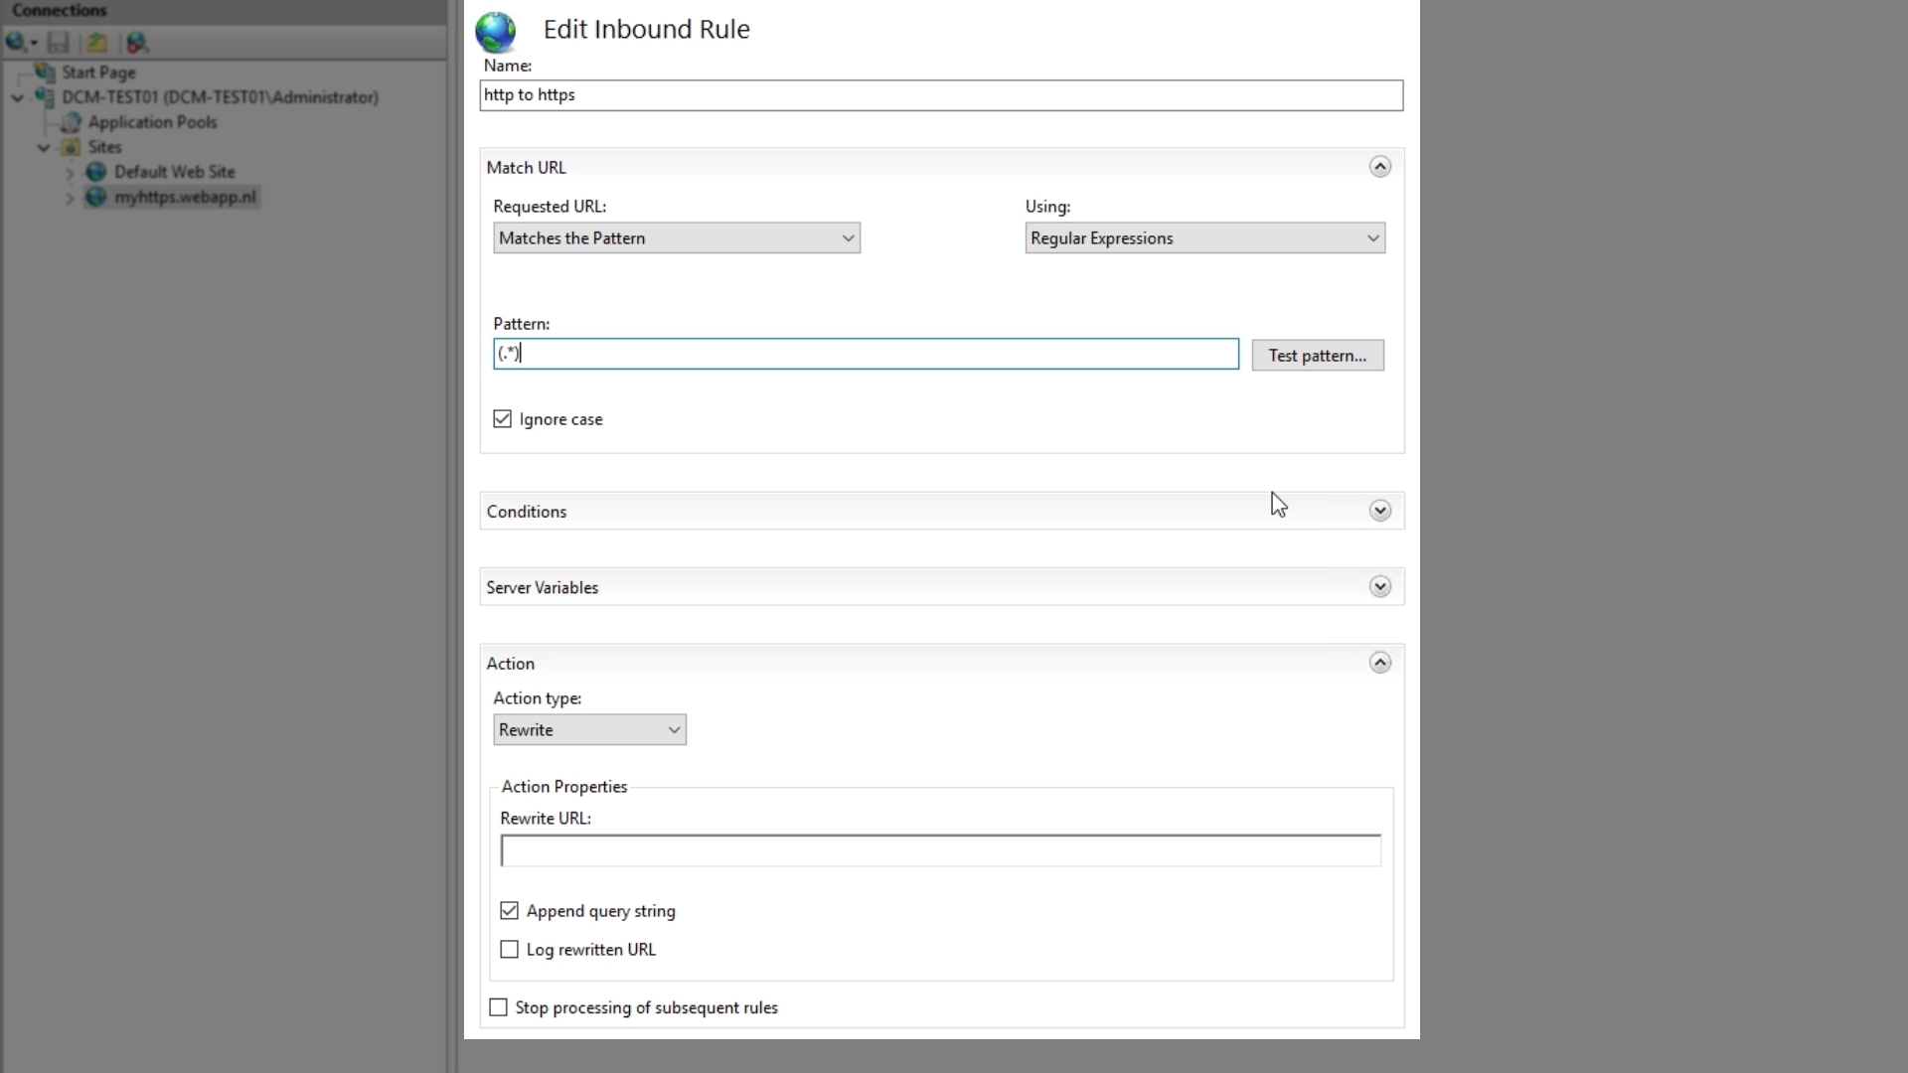Toggle the Append query string checkbox
This screenshot has width=1908, height=1073.
click(510, 911)
